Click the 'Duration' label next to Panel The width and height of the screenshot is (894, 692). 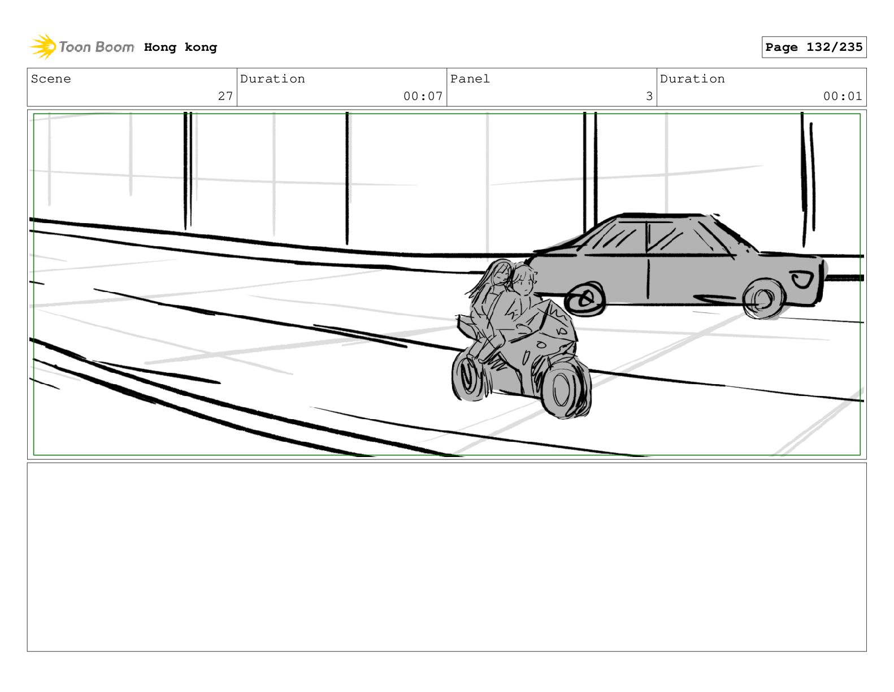click(x=692, y=79)
